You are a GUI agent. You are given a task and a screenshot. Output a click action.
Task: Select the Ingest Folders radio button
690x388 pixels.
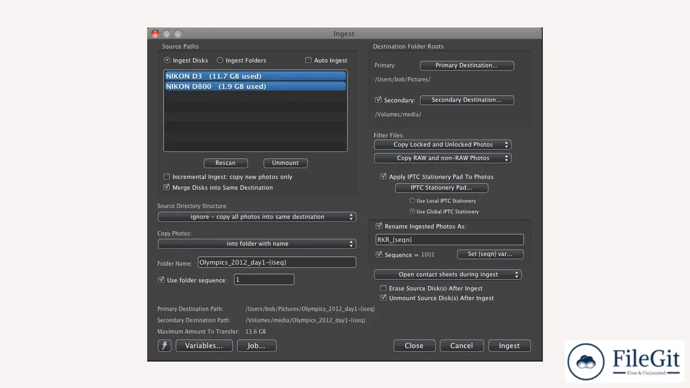(x=220, y=60)
